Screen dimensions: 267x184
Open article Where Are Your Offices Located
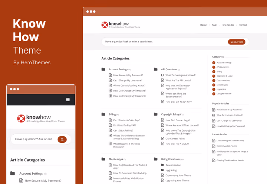(x=182, y=125)
